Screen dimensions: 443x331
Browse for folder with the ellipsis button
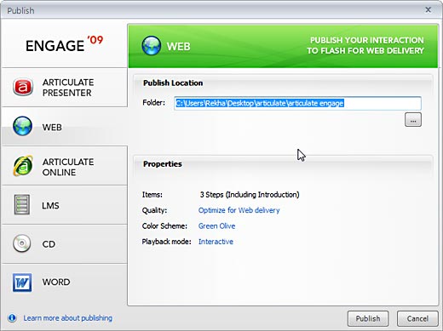click(x=413, y=120)
